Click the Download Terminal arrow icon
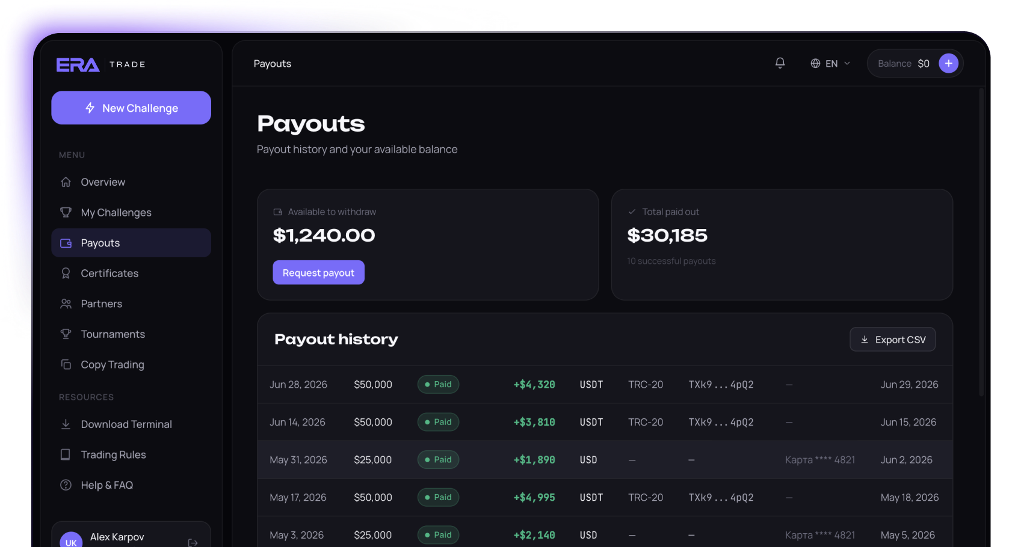This screenshot has width=1018, height=547. coord(66,424)
